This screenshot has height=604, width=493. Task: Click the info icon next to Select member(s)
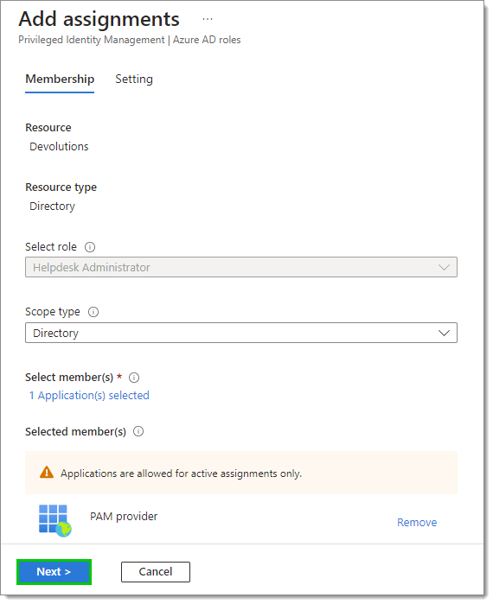point(134,378)
